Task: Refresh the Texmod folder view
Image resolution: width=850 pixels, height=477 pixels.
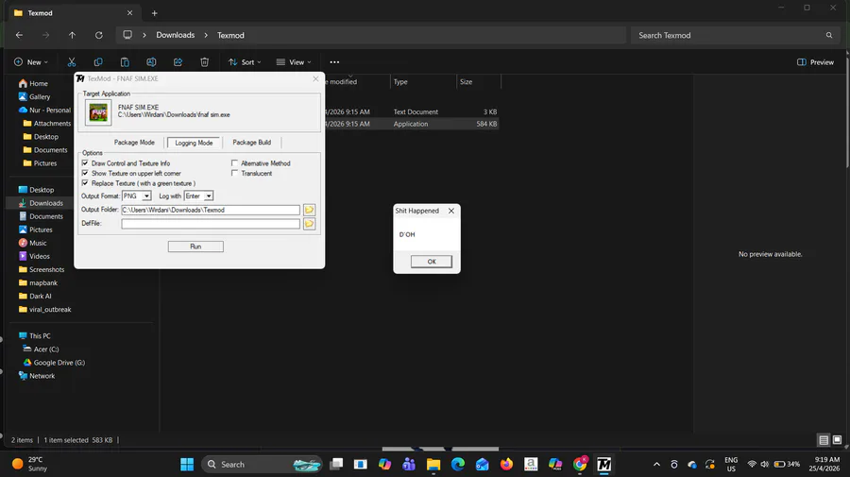Action: click(x=98, y=35)
